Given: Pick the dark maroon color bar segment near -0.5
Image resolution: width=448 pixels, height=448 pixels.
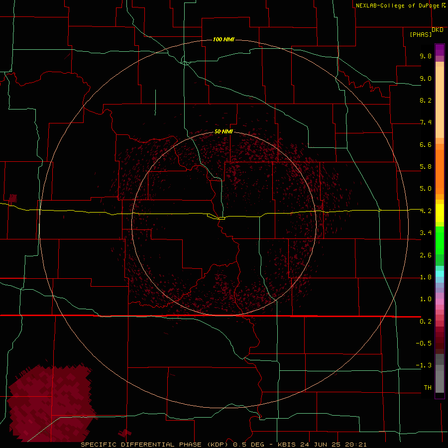Looking at the screenshot, I should click(440, 343).
